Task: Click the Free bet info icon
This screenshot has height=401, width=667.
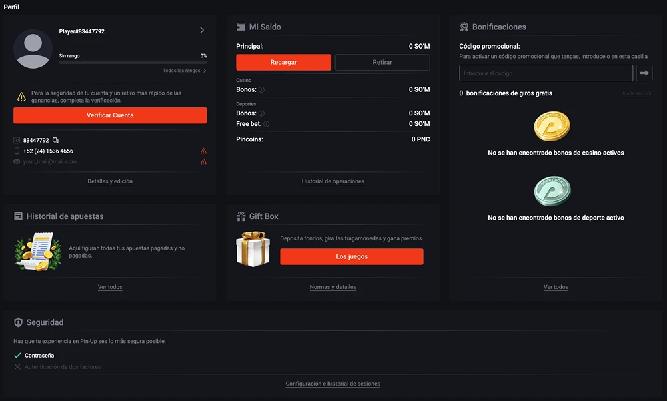Action: [267, 124]
